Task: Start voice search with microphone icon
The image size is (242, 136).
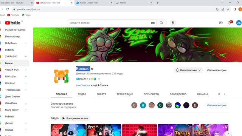Action: (173, 23)
